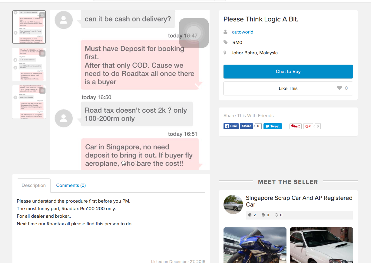
Task: Select the second chat screenshot thumbnail
Action: (29, 64)
